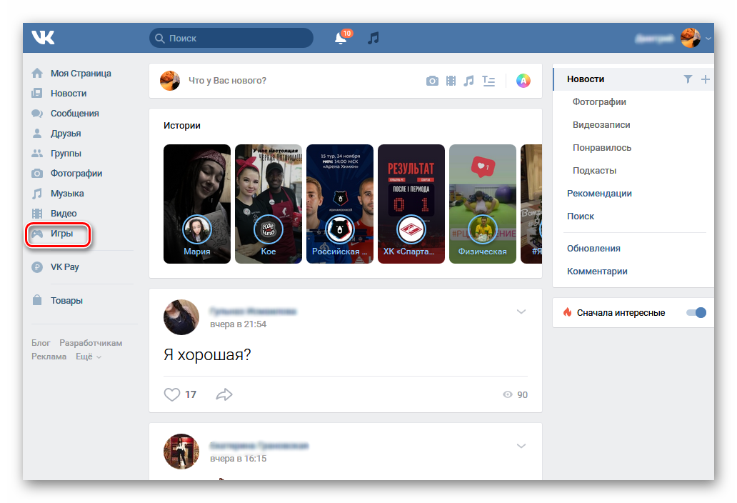The image size is (737, 503).
Task: Open "Игры" in the left menu
Action: point(61,234)
